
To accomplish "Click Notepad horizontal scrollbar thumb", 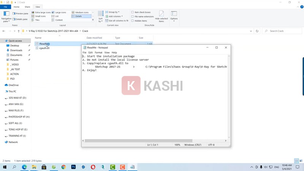I will 138,141.
